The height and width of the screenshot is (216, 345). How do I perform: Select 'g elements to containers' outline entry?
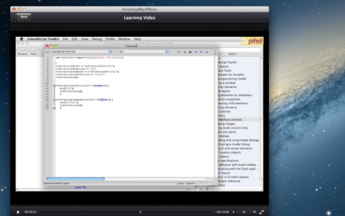click(235, 95)
